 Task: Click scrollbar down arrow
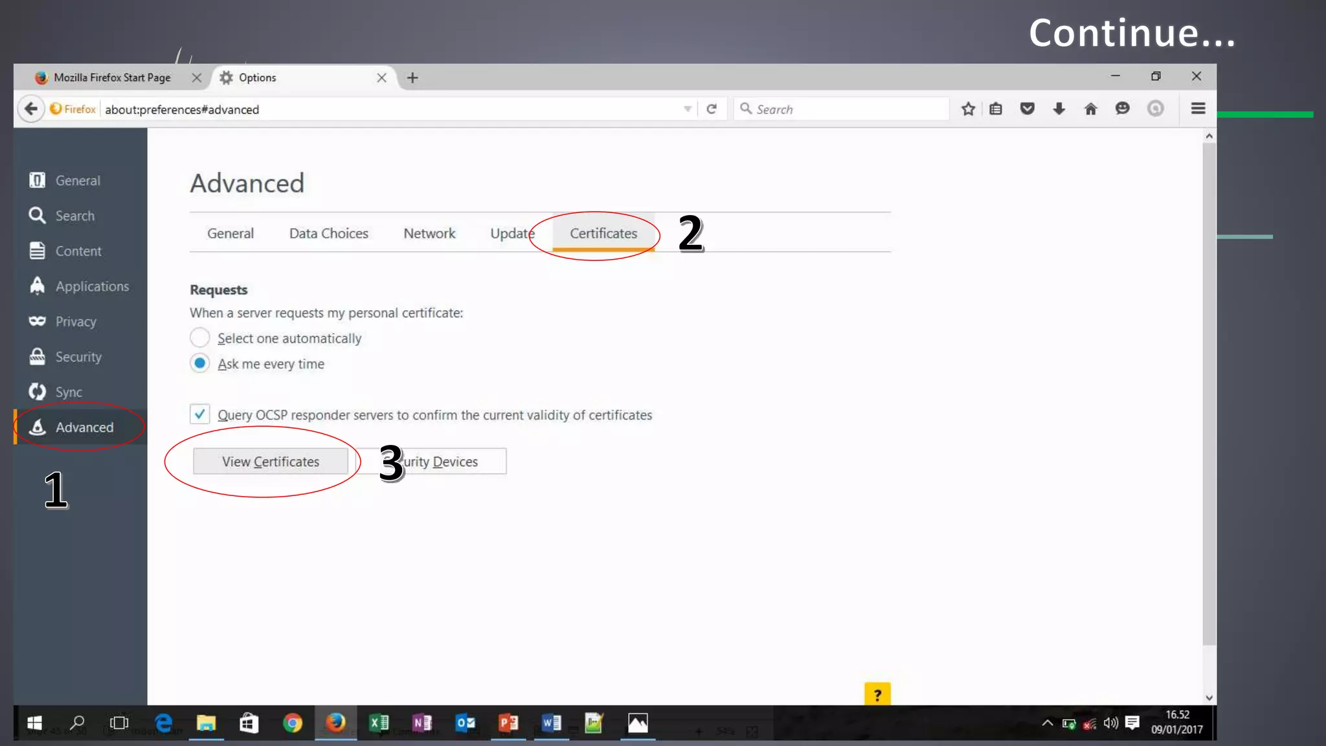1209,698
